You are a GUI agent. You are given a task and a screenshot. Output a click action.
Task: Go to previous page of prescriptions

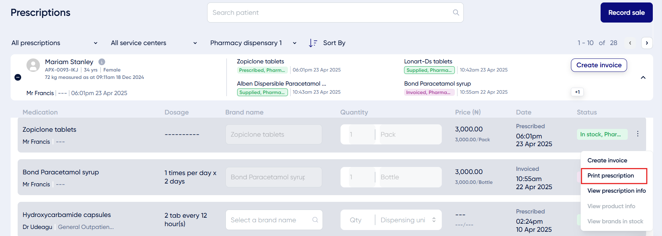[x=630, y=43]
